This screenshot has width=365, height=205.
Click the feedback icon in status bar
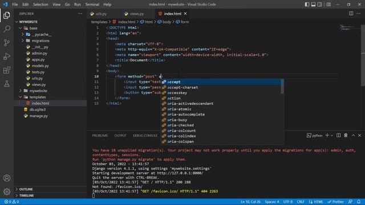pyautogui.click(x=350, y=202)
